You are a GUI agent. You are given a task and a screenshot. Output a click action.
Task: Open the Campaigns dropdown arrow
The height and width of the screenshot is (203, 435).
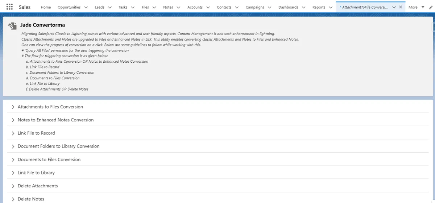click(270, 7)
